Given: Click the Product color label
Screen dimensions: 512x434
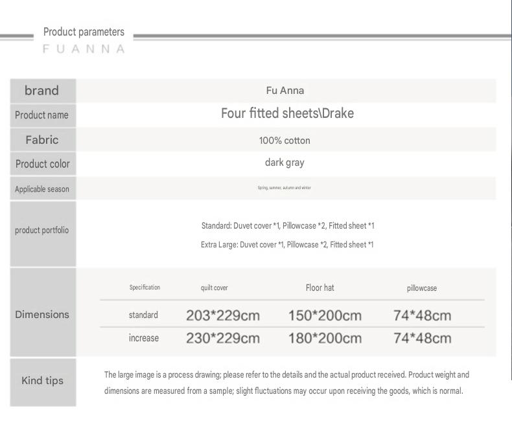Looking at the screenshot, I should coord(42,164).
